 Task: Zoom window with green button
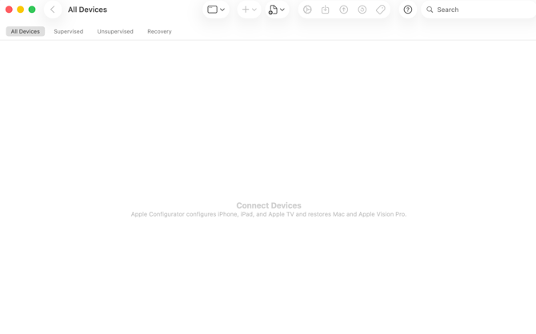pyautogui.click(x=32, y=10)
